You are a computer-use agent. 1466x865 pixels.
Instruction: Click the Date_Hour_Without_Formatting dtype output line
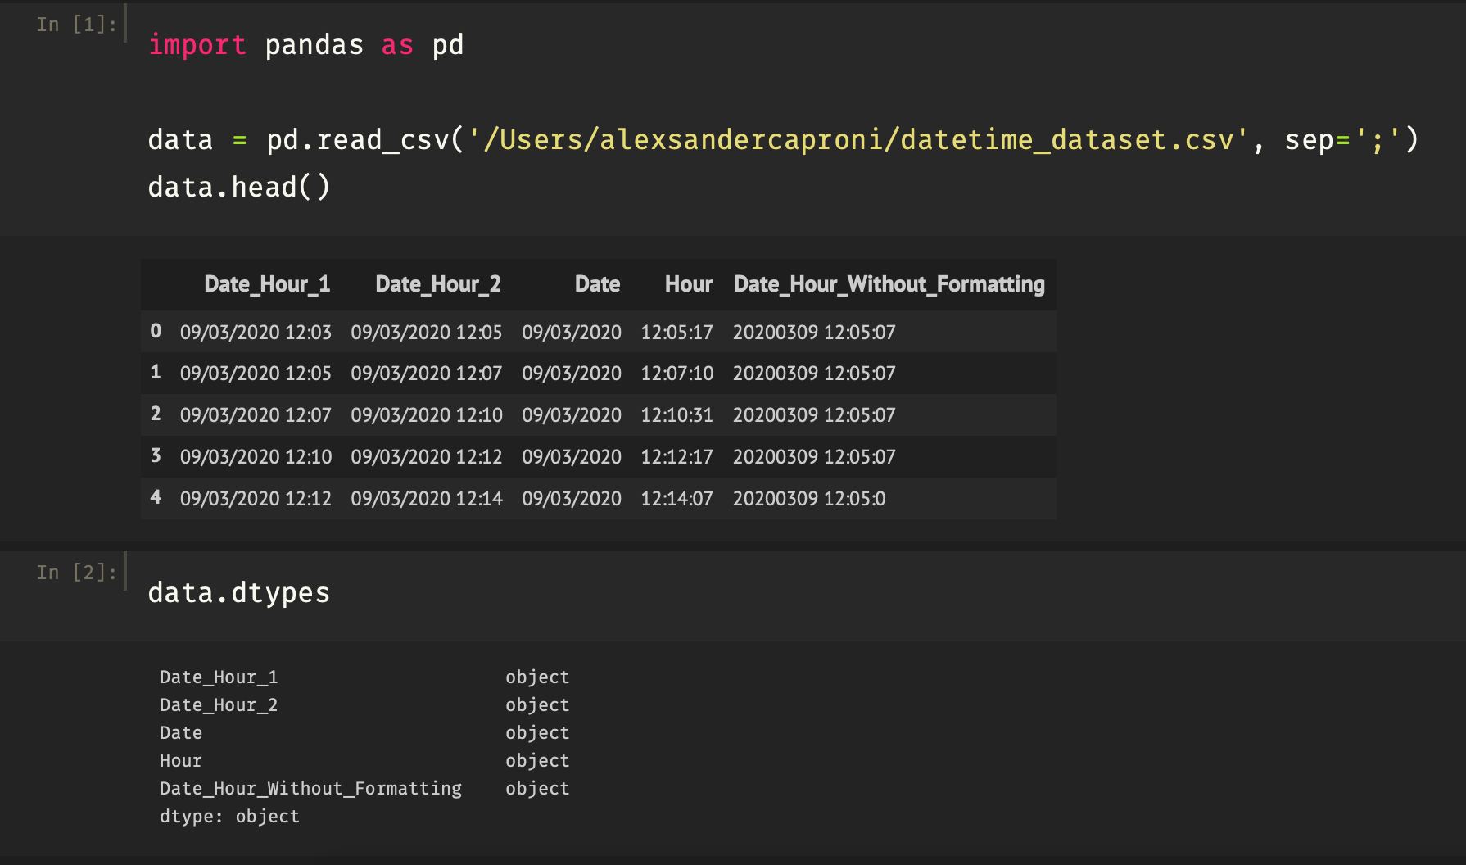click(364, 788)
